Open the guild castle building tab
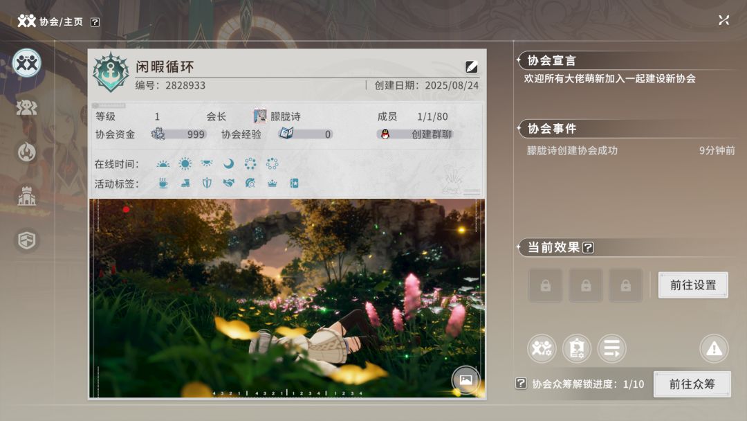The image size is (747, 421). pyautogui.click(x=27, y=196)
